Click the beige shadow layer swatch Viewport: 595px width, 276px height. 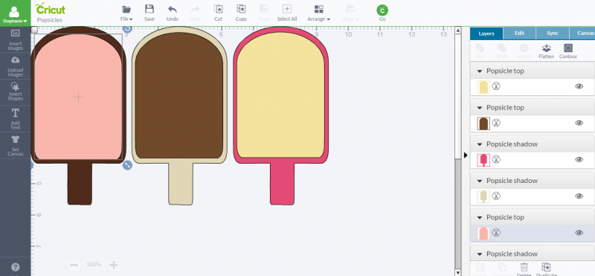coord(483,196)
